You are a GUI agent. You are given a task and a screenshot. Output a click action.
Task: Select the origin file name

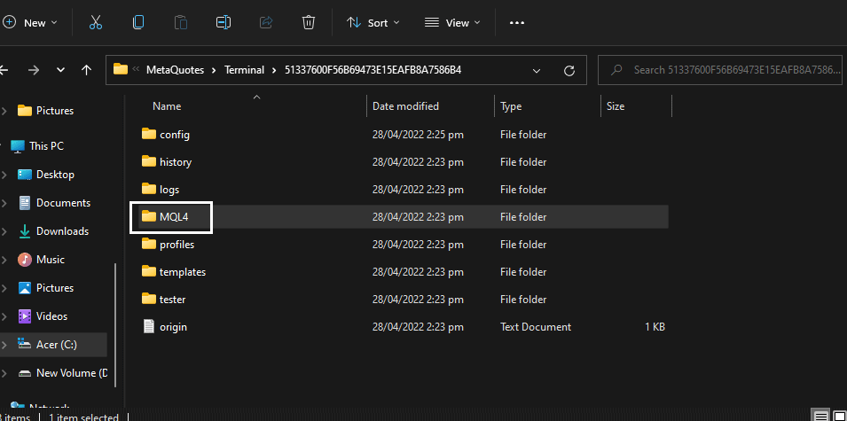point(174,326)
